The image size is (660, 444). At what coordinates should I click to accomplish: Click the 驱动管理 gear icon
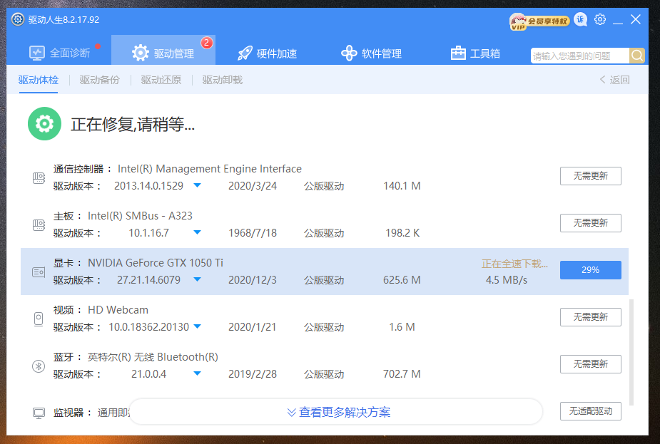(140, 53)
